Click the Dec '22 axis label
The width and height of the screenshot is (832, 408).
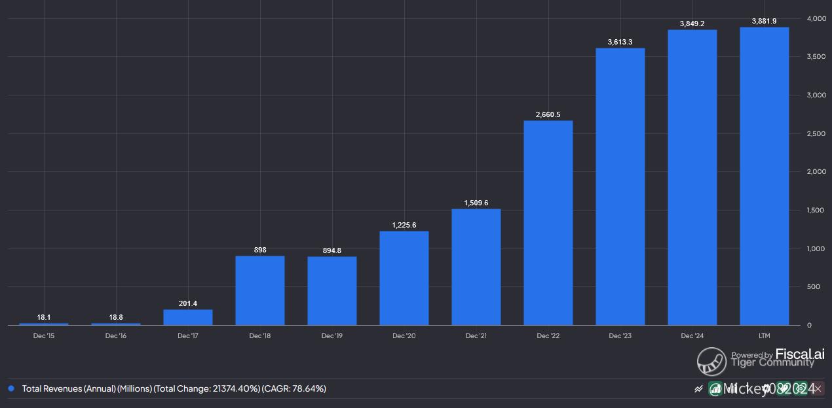point(548,336)
